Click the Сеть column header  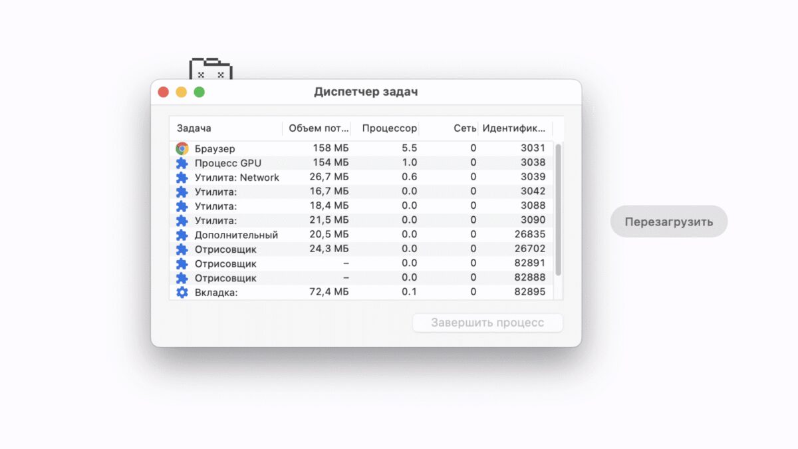[464, 128]
